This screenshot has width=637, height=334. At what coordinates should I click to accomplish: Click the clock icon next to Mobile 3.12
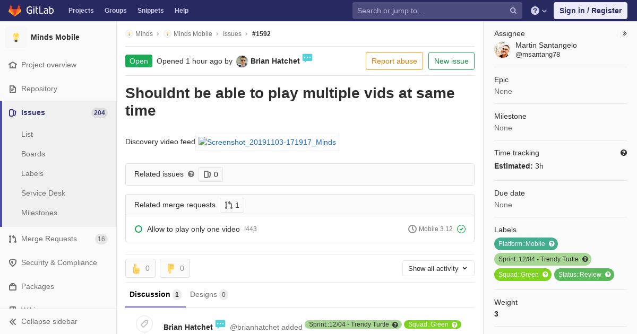click(412, 229)
